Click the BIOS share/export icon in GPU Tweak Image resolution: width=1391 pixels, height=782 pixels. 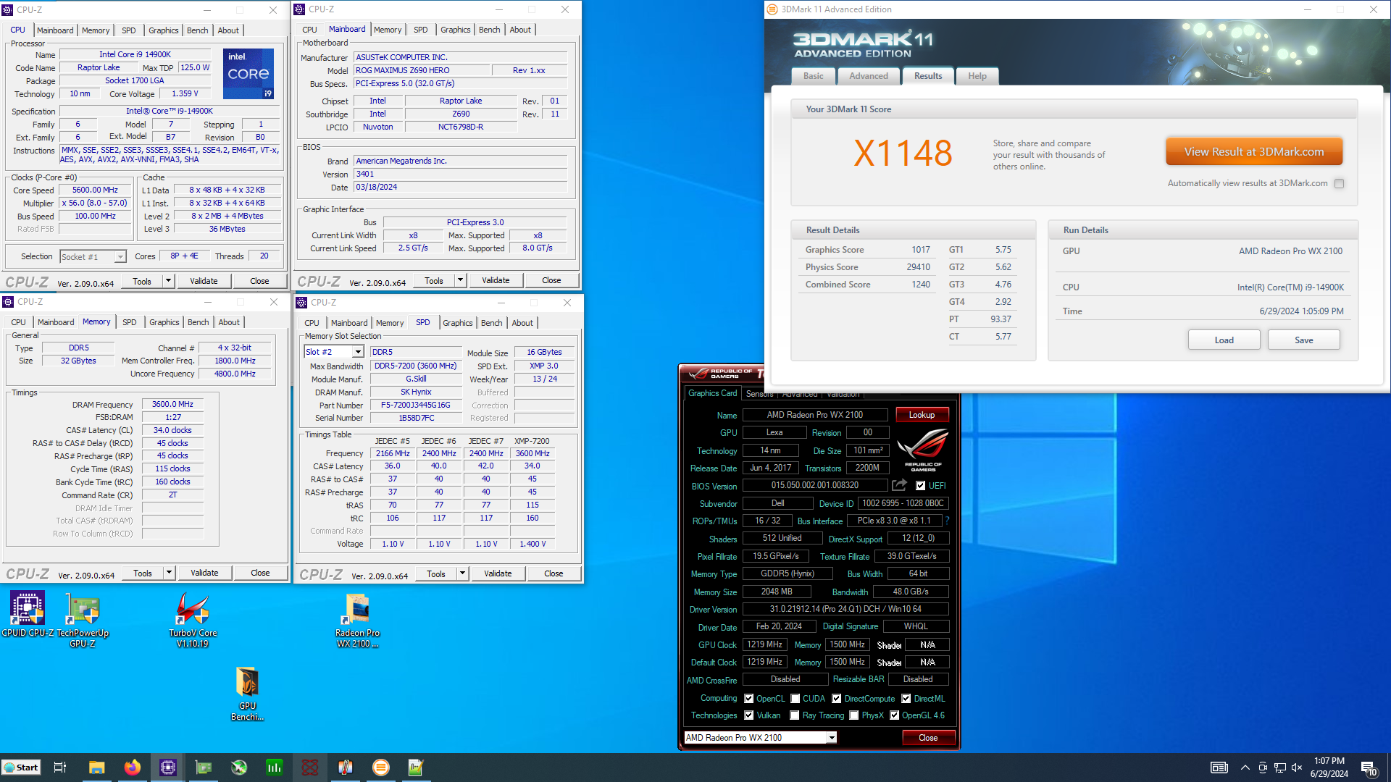tap(899, 485)
